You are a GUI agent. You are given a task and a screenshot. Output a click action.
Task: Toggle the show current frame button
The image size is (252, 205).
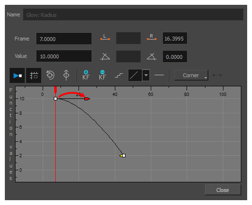click(17, 75)
